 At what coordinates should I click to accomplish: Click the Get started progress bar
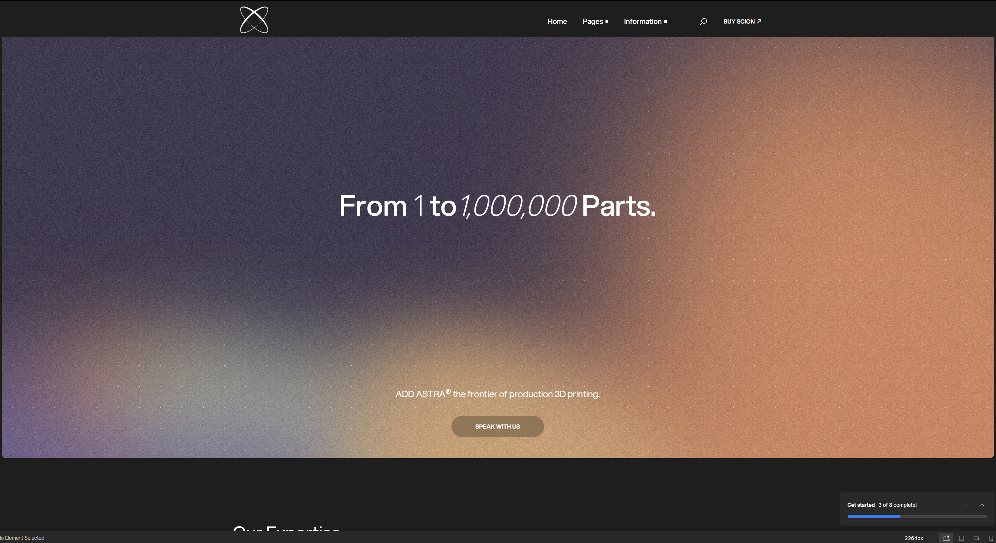click(917, 516)
